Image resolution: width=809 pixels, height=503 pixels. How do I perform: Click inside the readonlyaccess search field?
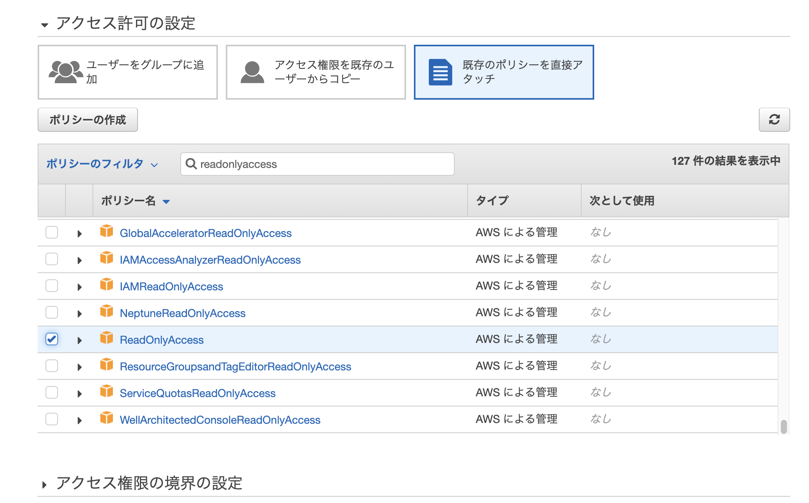coord(317,164)
